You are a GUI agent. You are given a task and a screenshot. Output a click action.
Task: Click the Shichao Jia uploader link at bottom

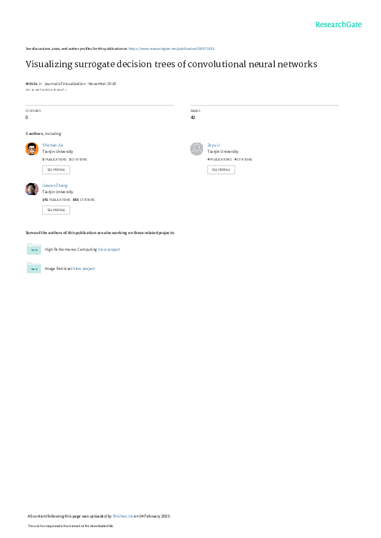click(x=123, y=516)
